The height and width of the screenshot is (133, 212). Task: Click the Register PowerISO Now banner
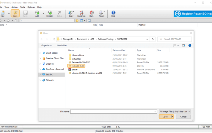coord(193,14)
